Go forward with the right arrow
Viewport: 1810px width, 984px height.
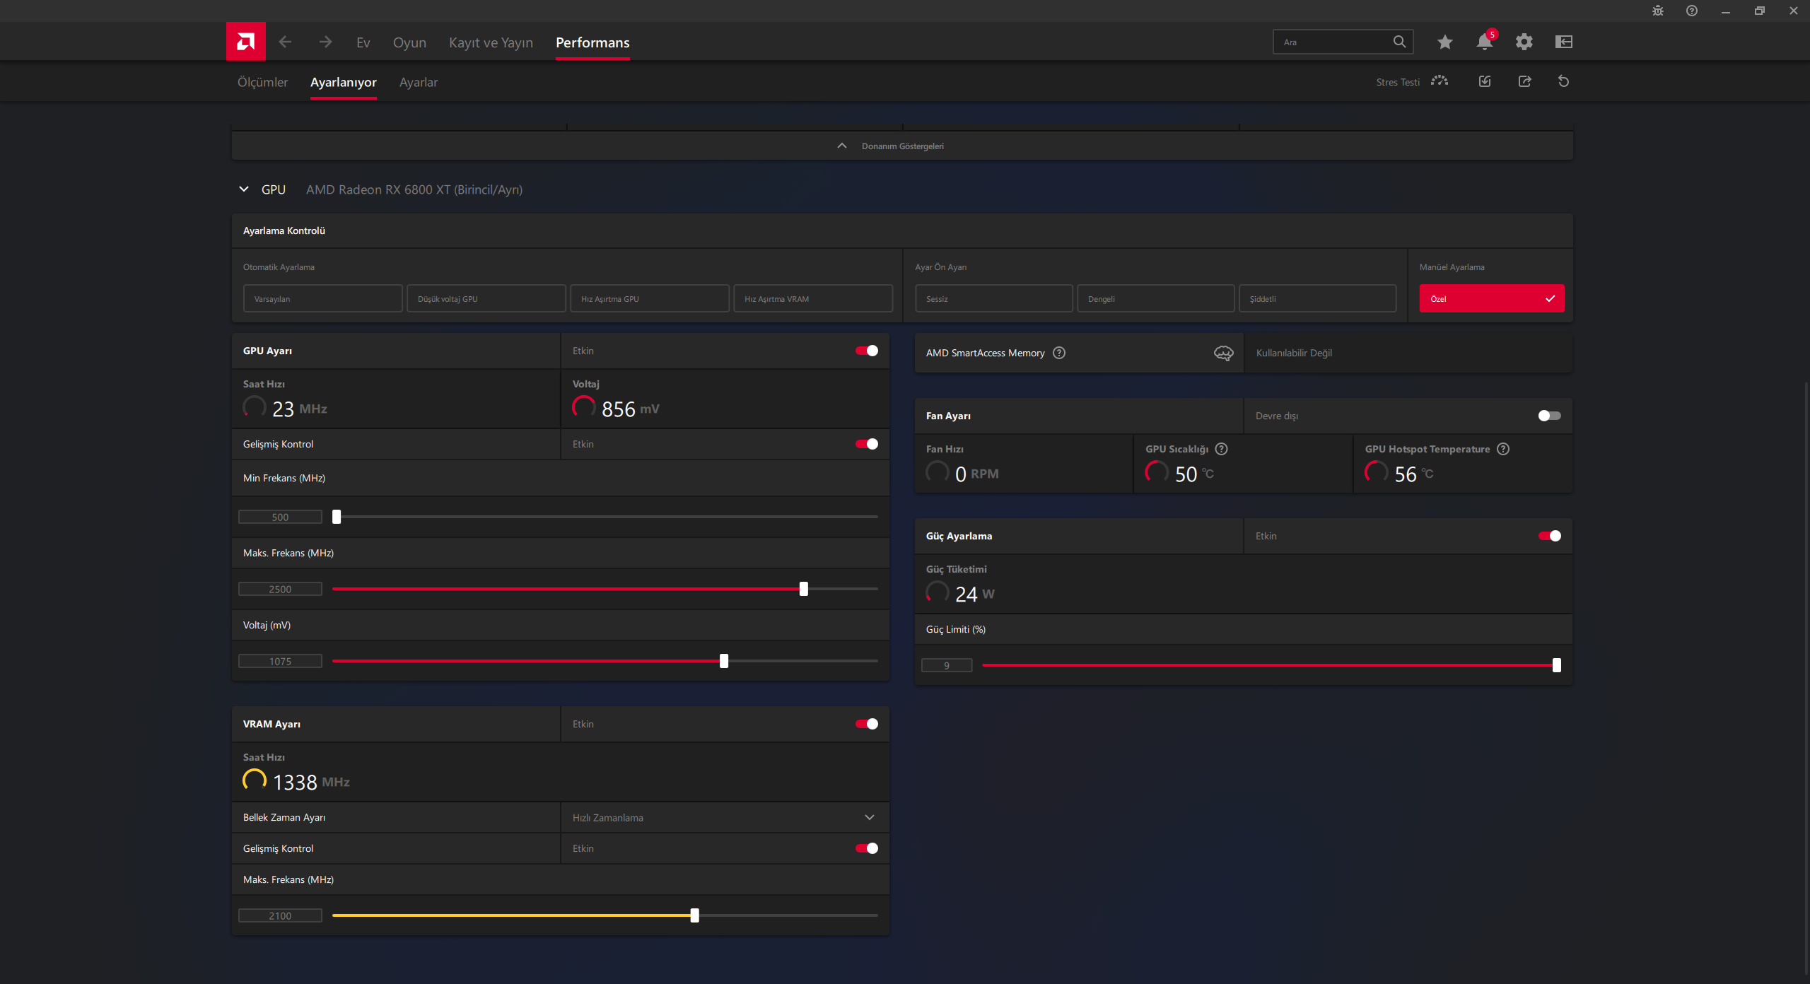tap(325, 42)
